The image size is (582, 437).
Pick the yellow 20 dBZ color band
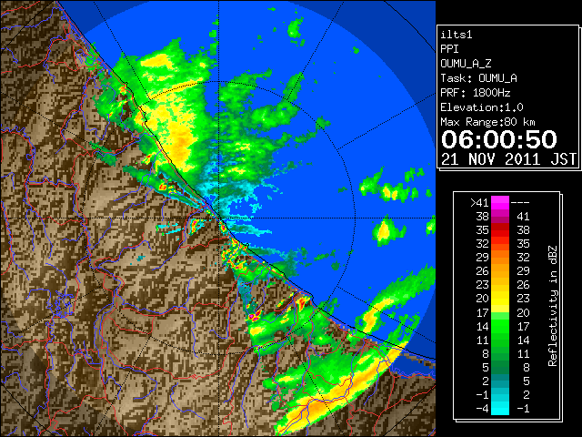point(500,299)
